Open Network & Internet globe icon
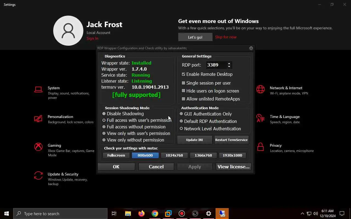This screenshot has height=219, width=351. [x=261, y=90]
